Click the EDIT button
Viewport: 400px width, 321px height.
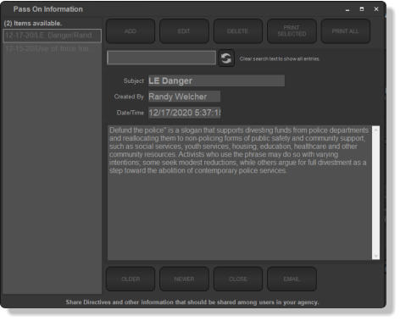click(x=184, y=31)
